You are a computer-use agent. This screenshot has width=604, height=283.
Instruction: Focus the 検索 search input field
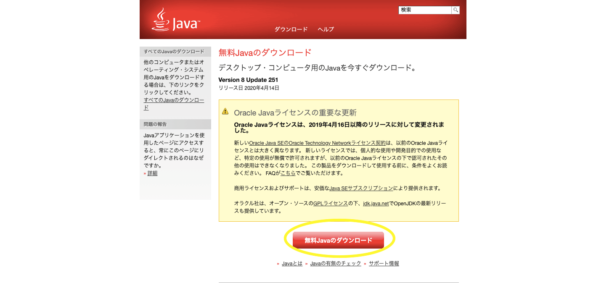coord(425,10)
